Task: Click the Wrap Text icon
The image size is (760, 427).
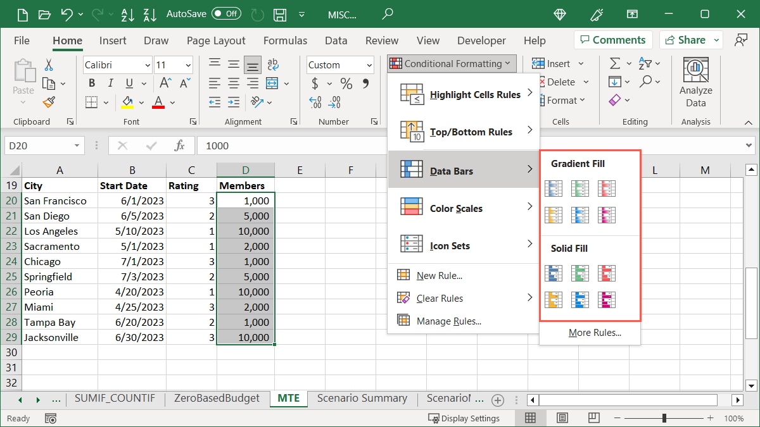Action: 273,64
